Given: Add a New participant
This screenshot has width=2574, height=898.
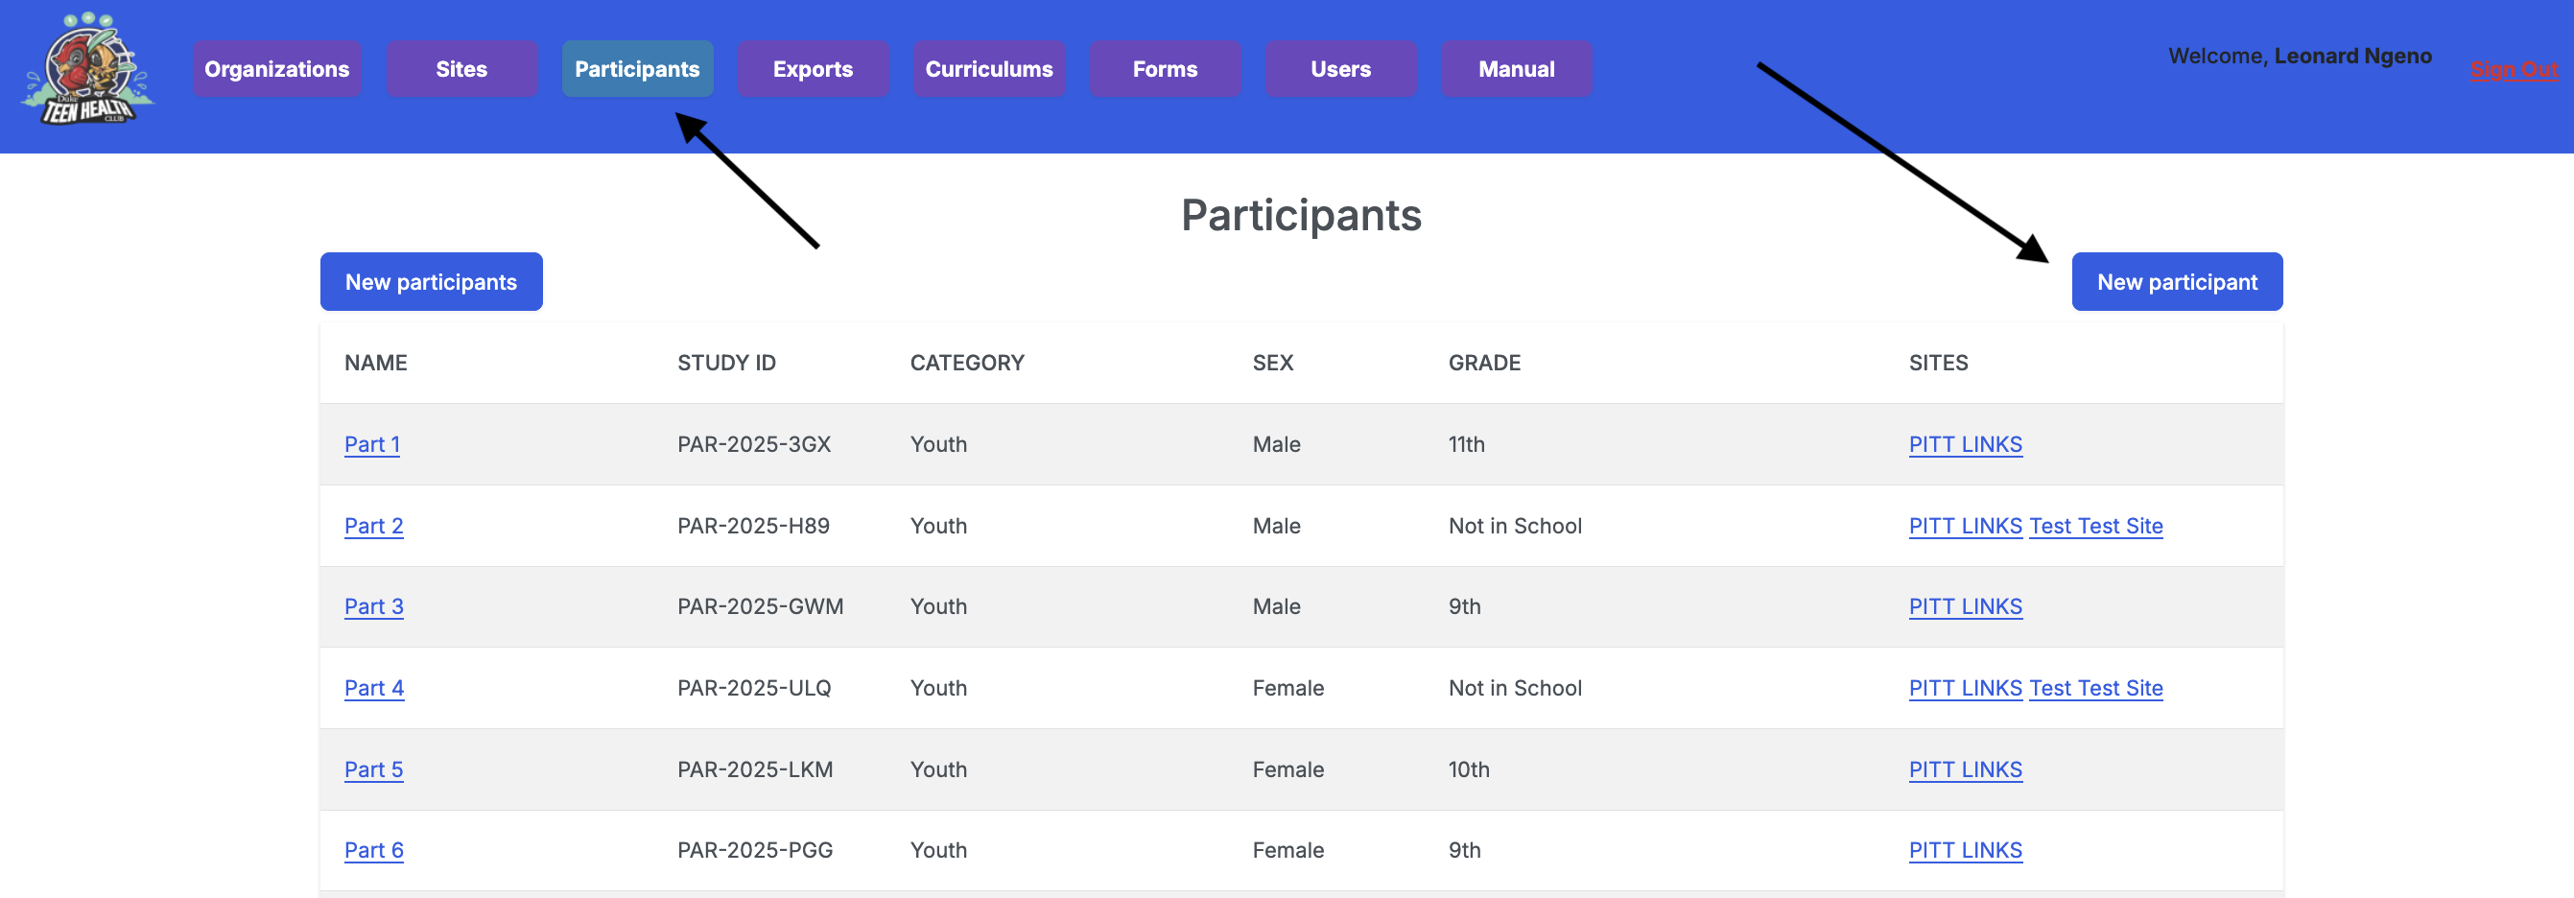Looking at the screenshot, I should [x=2178, y=282].
